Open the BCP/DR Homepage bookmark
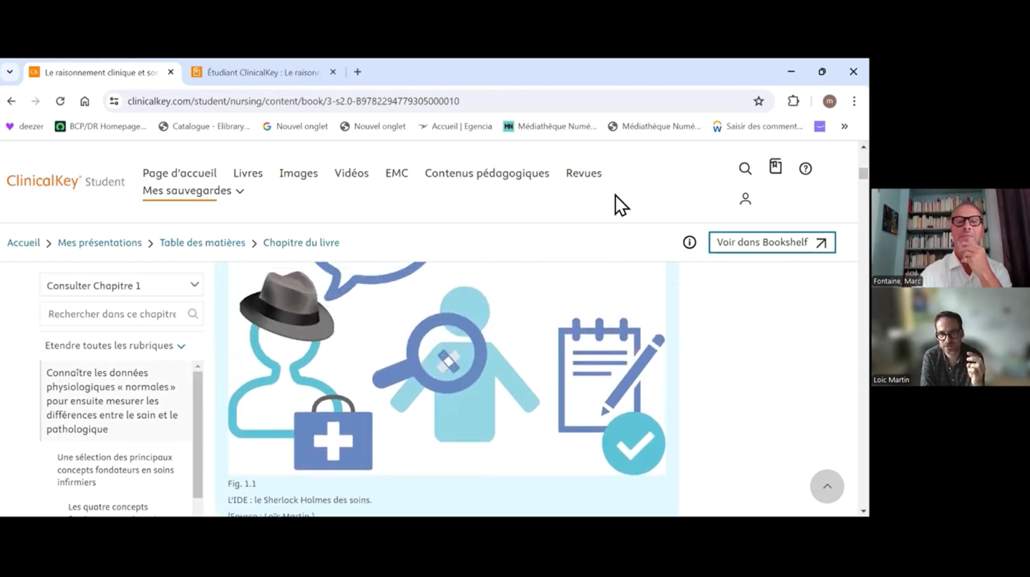This screenshot has height=577, width=1030. pos(101,126)
